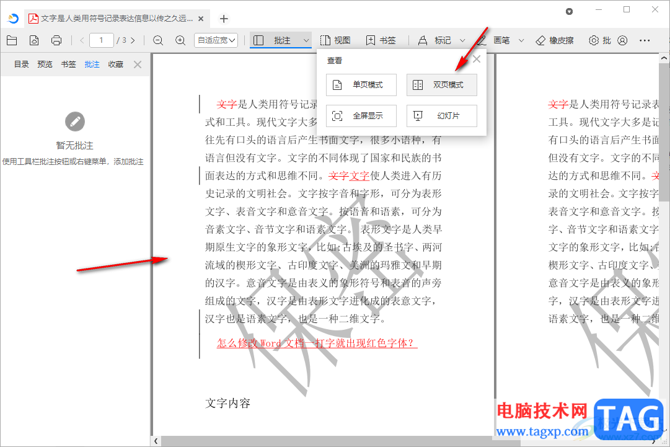The width and height of the screenshot is (670, 447).
Task: Close the left sidebar panel
Action: click(x=138, y=64)
